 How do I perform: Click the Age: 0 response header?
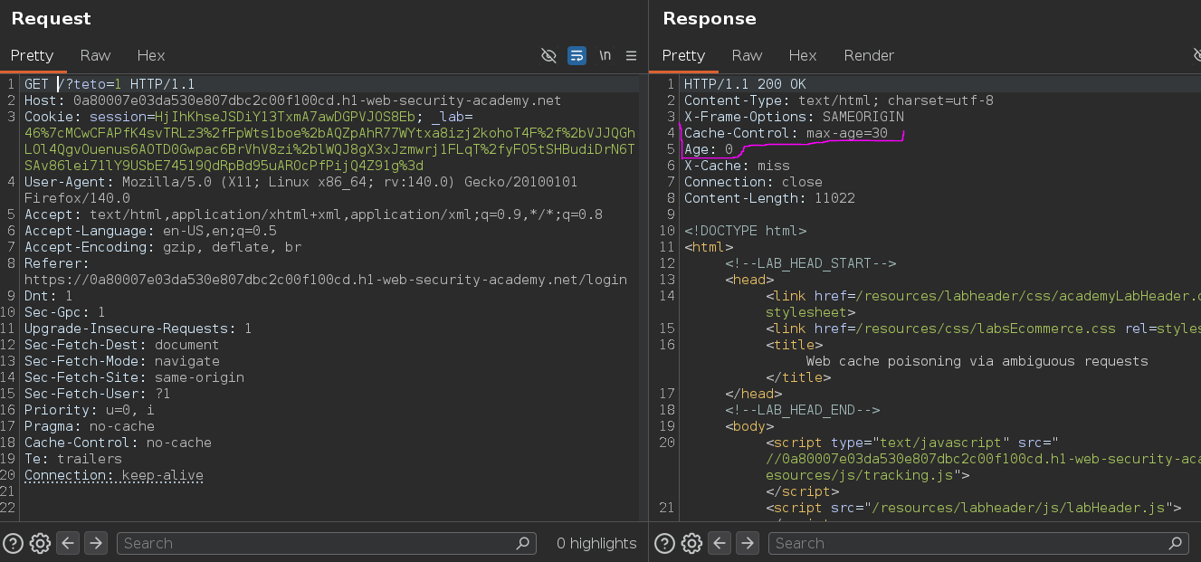[708, 149]
